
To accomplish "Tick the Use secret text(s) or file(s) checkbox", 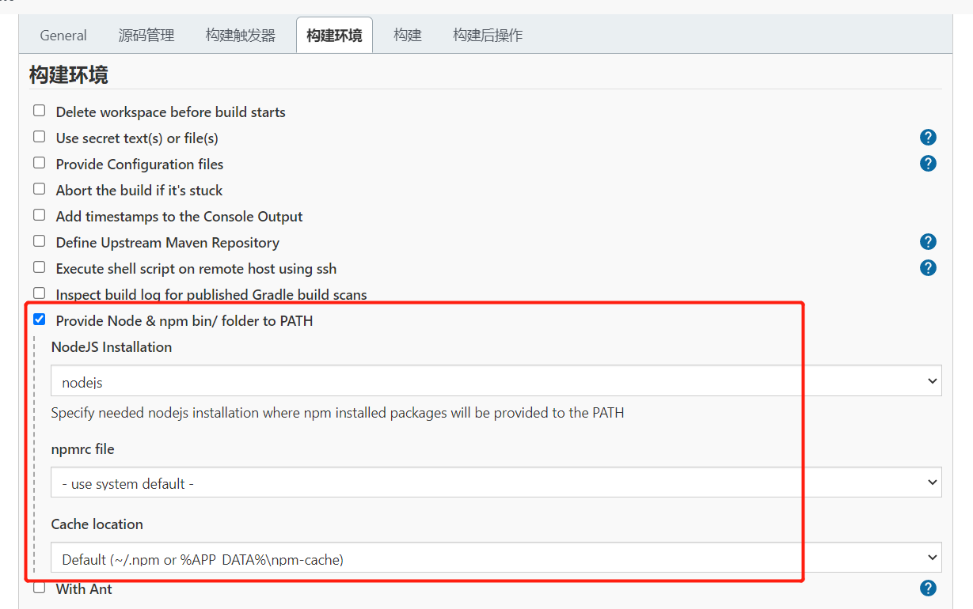I will [x=40, y=138].
